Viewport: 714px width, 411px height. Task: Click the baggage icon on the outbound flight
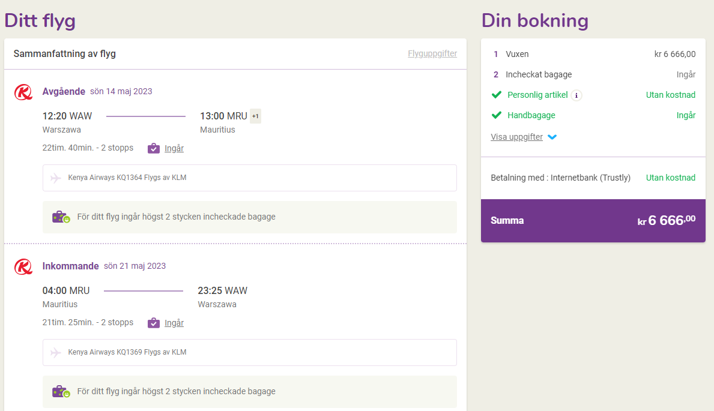click(x=154, y=148)
